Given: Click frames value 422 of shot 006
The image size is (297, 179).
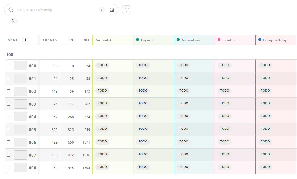Looking at the screenshot, I should point(55,142).
